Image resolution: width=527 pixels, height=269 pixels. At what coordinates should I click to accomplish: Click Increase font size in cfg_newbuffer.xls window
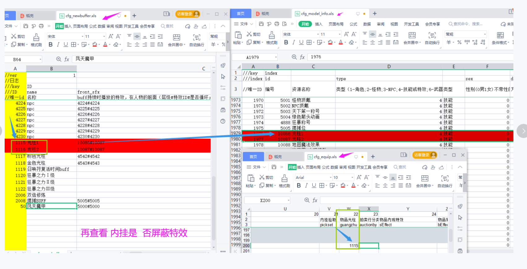pos(111,36)
